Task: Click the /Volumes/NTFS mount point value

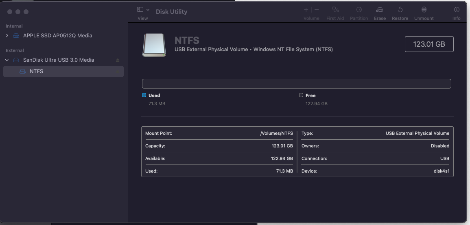Action: [276, 134]
